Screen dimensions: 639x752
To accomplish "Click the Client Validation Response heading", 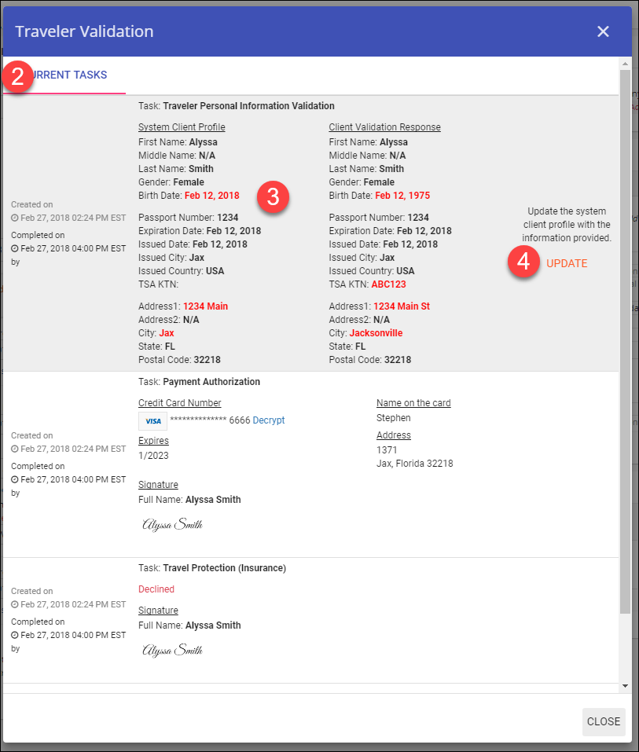I will click(384, 127).
